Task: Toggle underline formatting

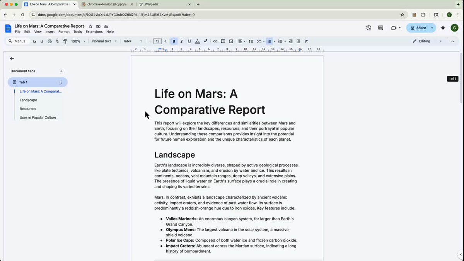Action: point(189,41)
